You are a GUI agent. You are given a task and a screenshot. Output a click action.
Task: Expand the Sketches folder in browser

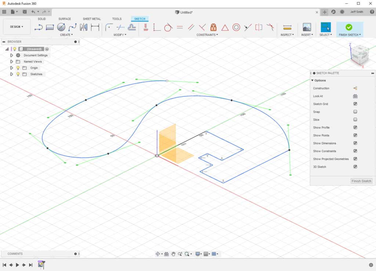12,74
